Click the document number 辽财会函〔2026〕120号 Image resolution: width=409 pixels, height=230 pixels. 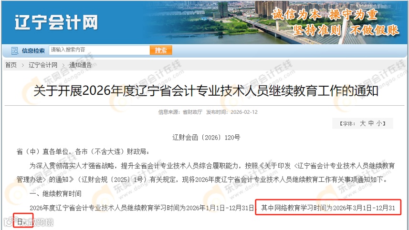pos(206,138)
